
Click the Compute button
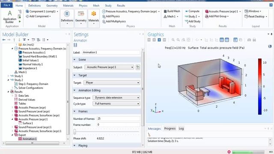tap(192, 12)
